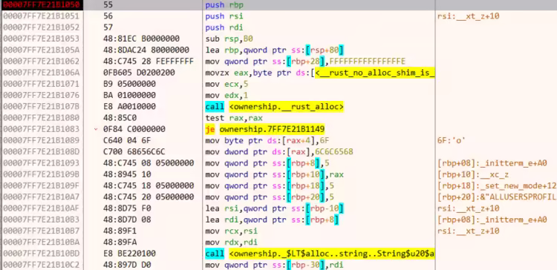Select 'lea rdi,qword ptr ss:[rbp+8]' line

point(272,220)
